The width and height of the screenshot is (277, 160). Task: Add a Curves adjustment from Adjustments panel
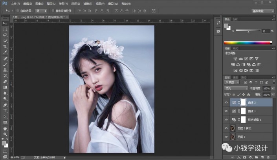coord(246,59)
